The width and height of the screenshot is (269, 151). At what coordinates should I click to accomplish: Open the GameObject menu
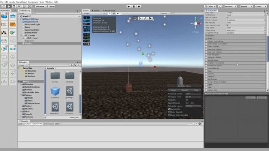pyautogui.click(x=21, y=2)
